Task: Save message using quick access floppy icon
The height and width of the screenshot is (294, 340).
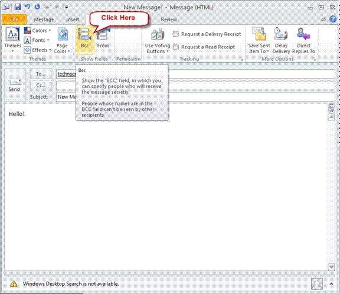Action: coord(18,6)
